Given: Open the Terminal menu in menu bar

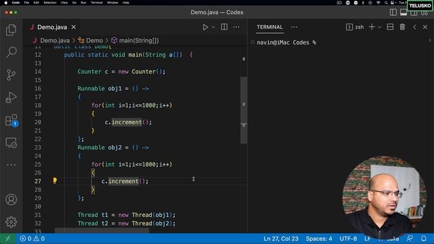Looking at the screenshot, I should click(96, 3).
